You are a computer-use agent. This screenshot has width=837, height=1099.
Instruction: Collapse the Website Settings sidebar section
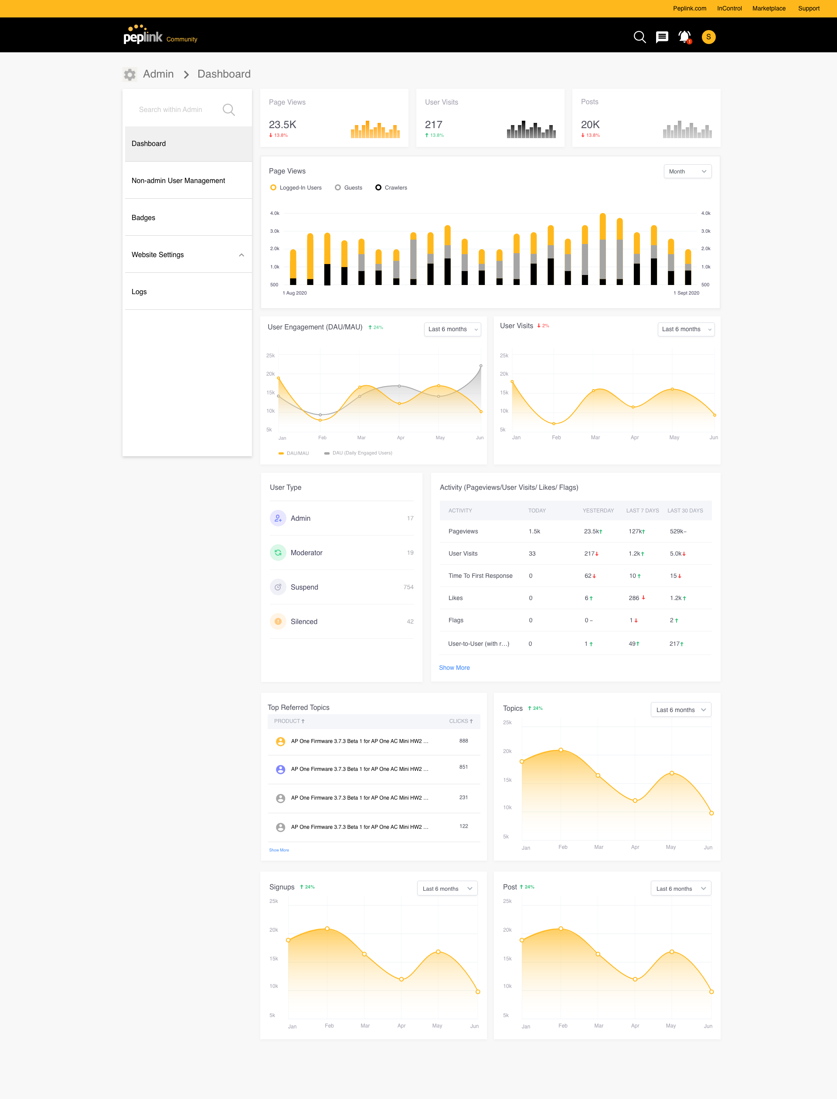(x=241, y=255)
